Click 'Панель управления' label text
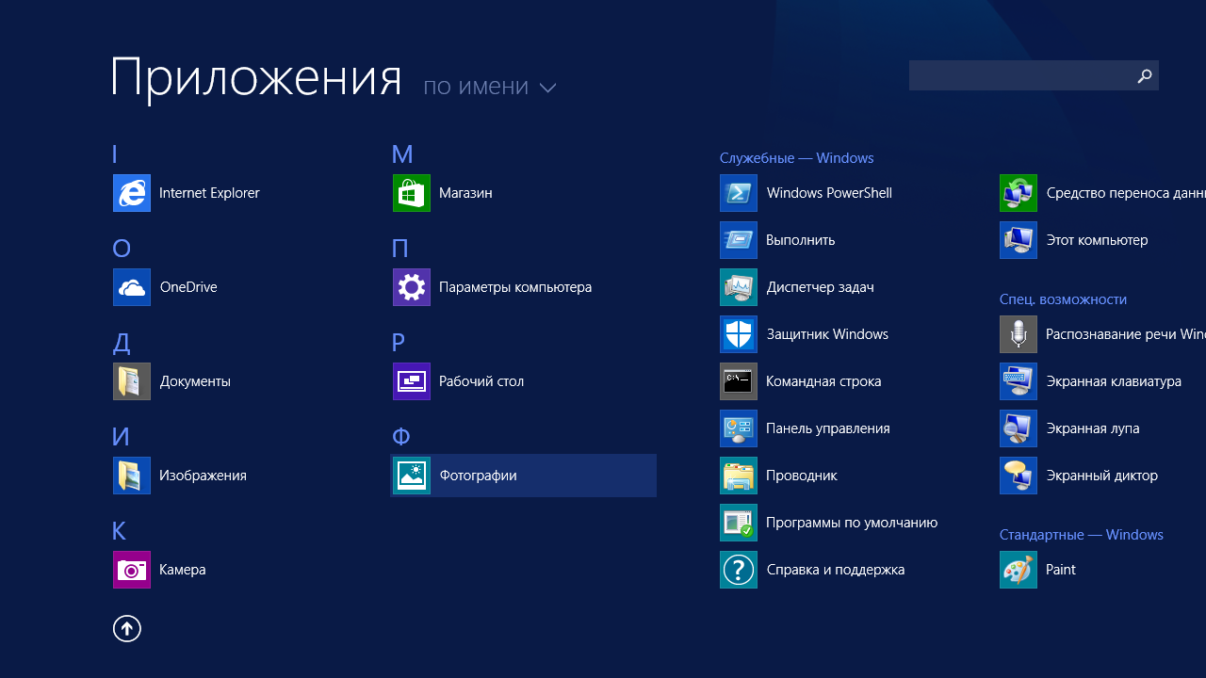This screenshot has width=1206, height=678. pyautogui.click(x=828, y=428)
